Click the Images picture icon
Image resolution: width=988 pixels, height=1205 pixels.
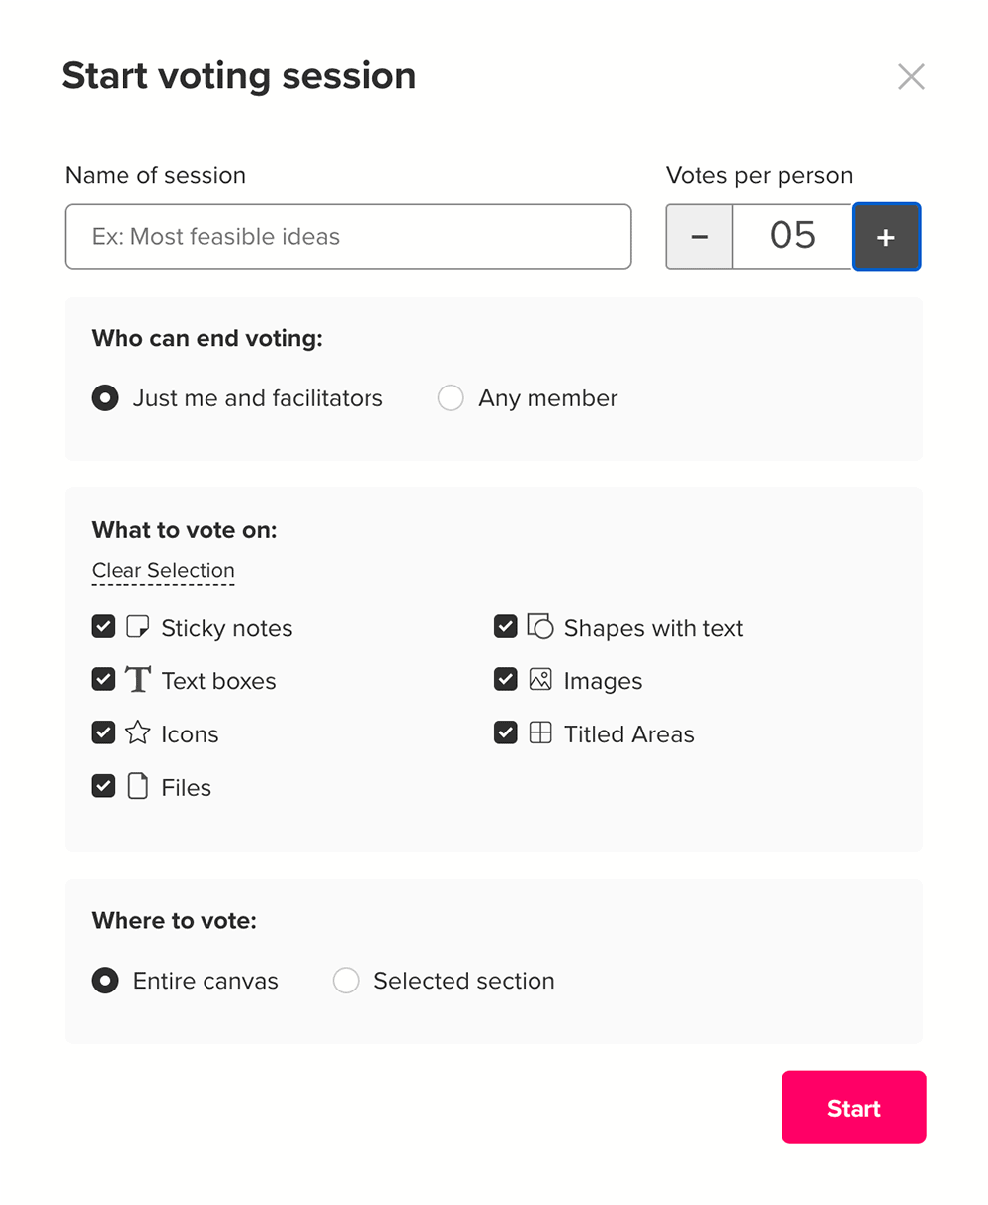pos(539,680)
